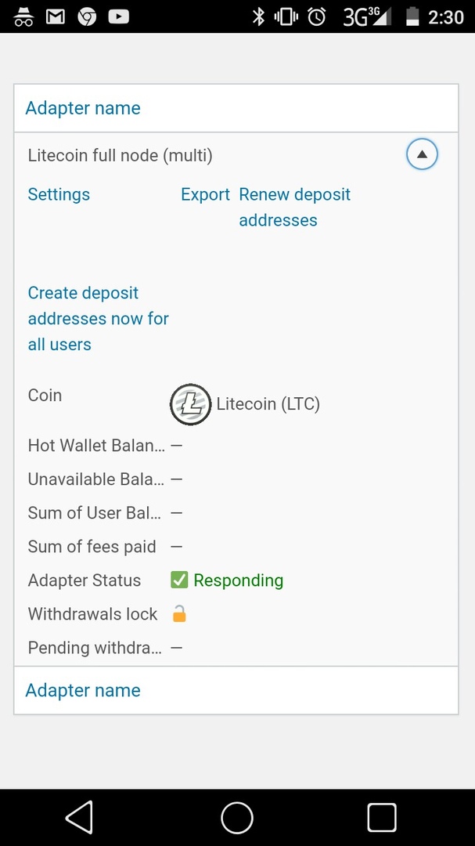
Task: Sort by top Adapter name header
Action: click(83, 108)
